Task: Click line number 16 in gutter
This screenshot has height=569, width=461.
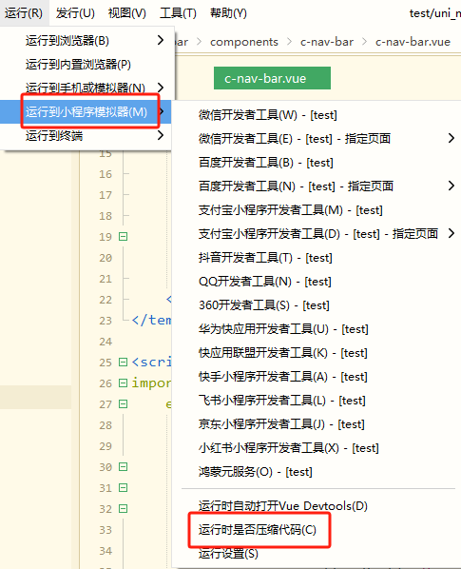Action: [106, 174]
